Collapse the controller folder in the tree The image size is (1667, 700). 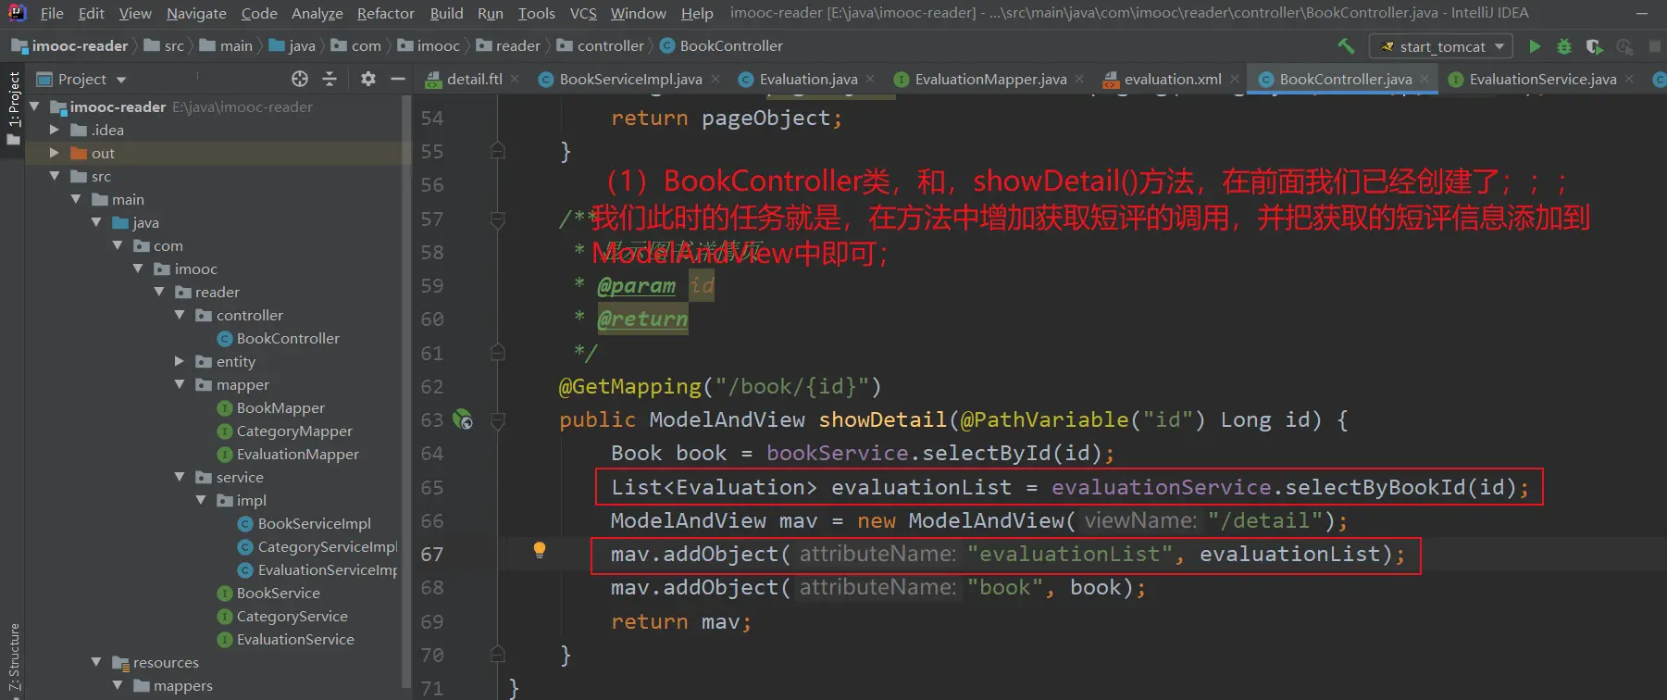click(x=180, y=316)
